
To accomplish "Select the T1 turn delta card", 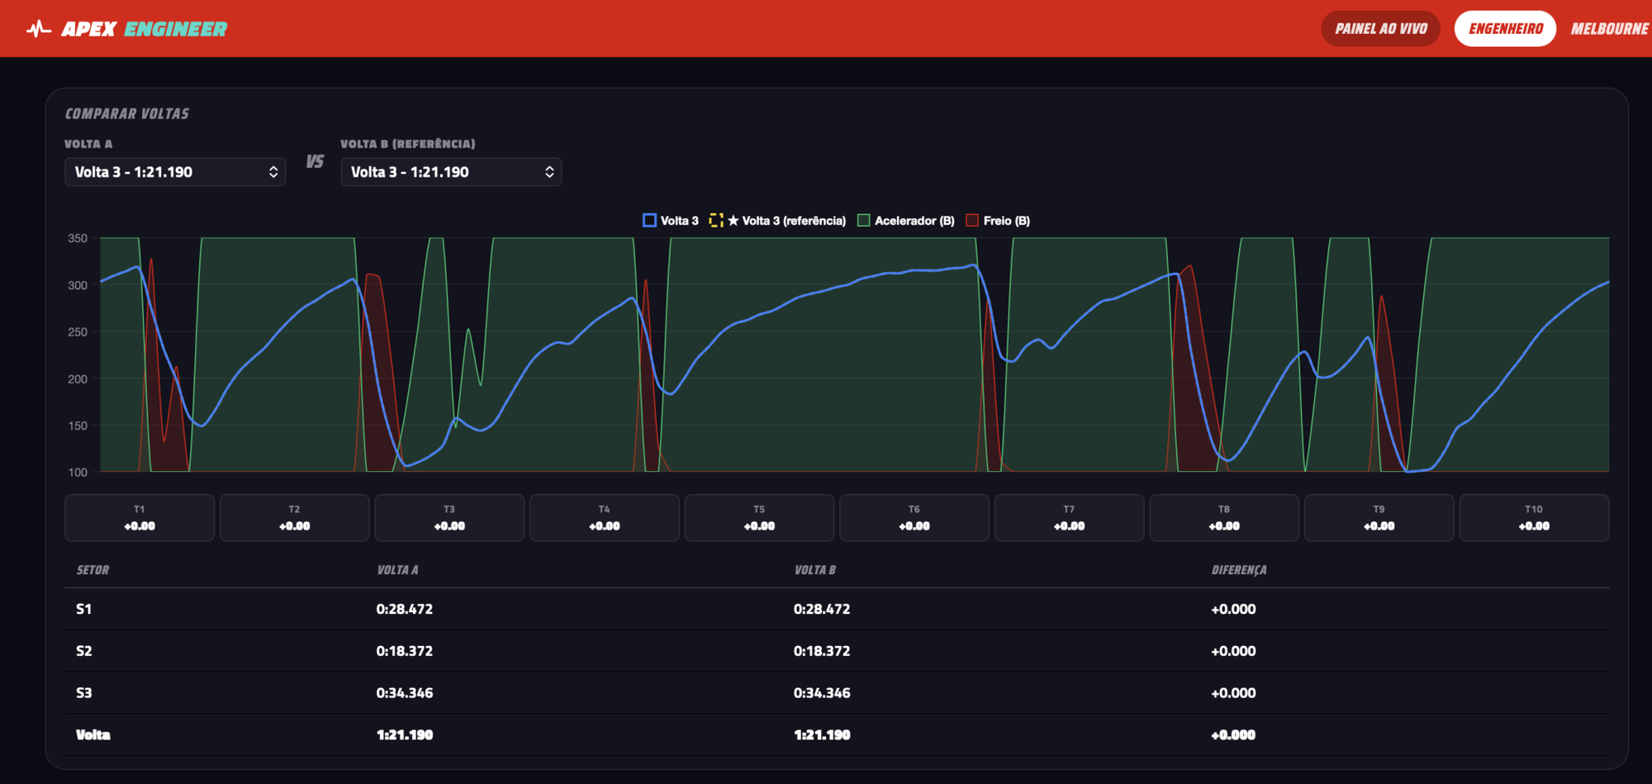I will [x=140, y=518].
